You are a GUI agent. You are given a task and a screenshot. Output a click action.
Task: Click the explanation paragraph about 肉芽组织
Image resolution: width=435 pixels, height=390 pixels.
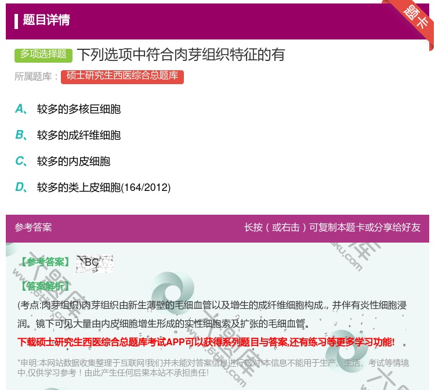(x=212, y=315)
